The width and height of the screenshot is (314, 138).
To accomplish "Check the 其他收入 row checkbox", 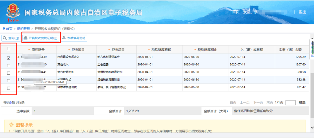I will (x=9, y=66).
